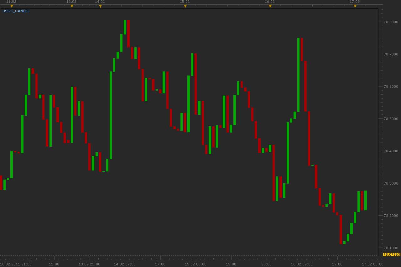Click the 19:00 time axis label

tap(337, 264)
